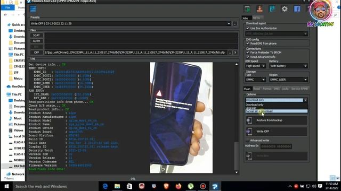Image resolution: width=341 pixels, height=191 pixels.
Task: Expand the Presets dropdown
Action: (x=229, y=23)
